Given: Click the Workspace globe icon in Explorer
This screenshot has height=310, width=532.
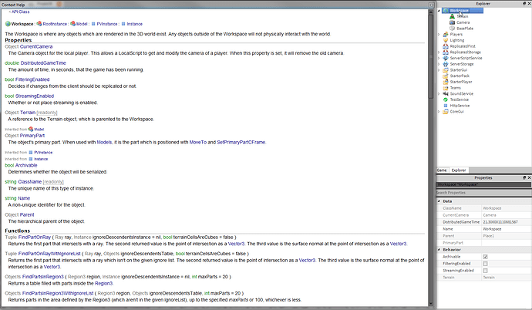Looking at the screenshot, I should [446, 11].
